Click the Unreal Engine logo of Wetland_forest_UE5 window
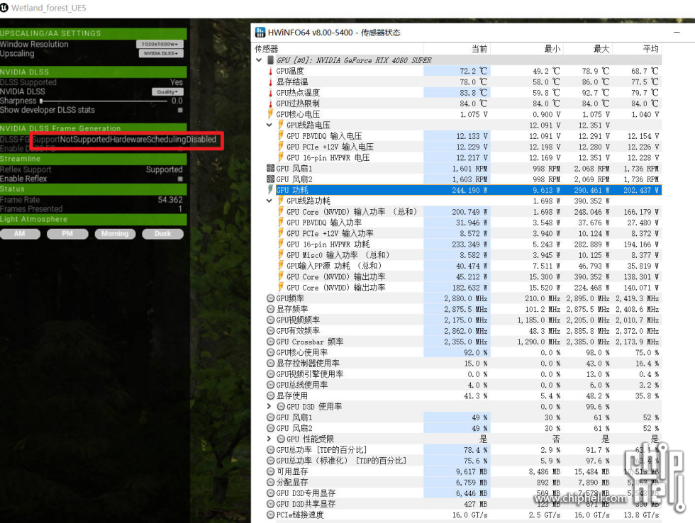This screenshot has width=695, height=523. click(x=4, y=8)
